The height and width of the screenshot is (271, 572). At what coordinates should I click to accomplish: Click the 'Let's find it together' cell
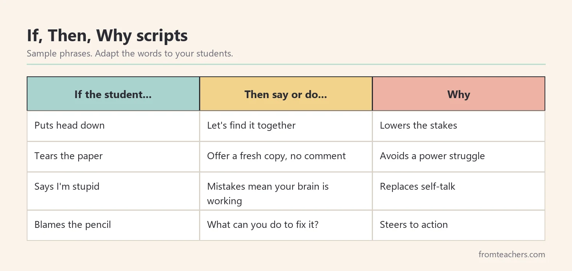[x=286, y=126]
